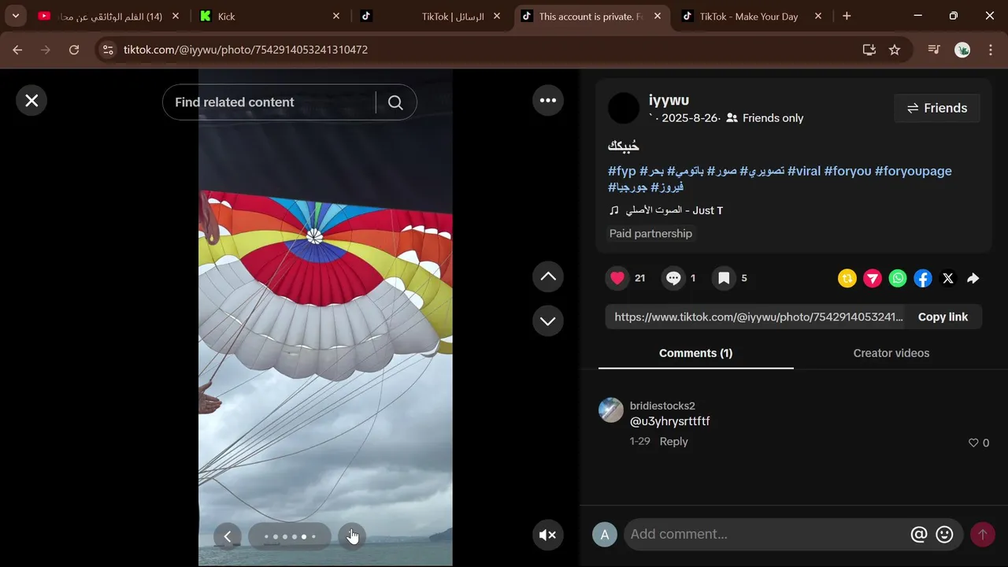
Task: Switch to the Kick browser tab
Action: coord(270,16)
